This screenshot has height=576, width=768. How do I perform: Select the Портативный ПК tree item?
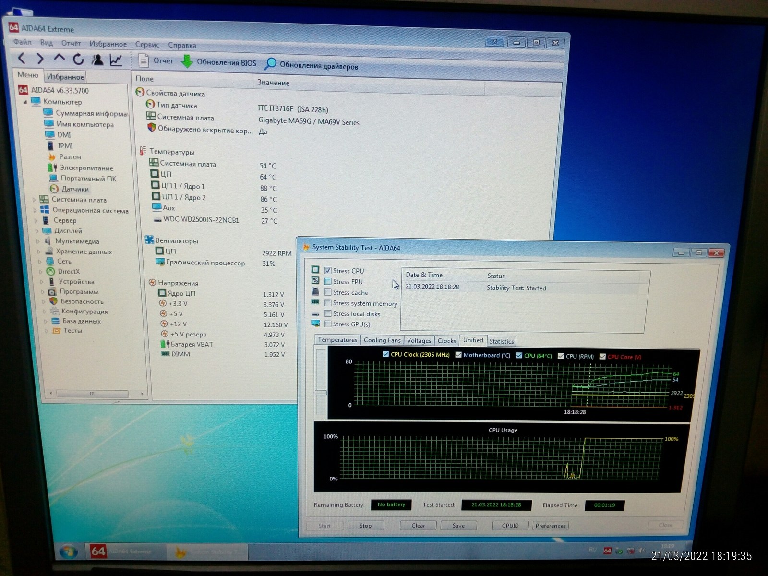[x=83, y=179]
